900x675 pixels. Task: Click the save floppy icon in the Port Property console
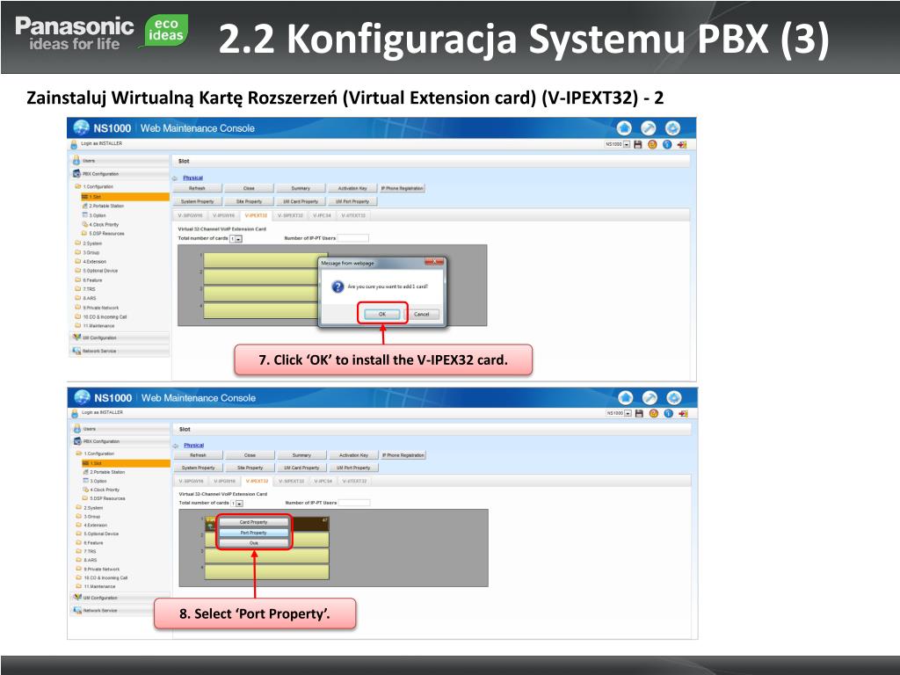(x=639, y=413)
